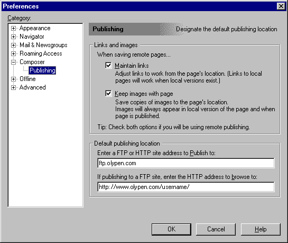Cancel the Preferences dialog
The image size is (288, 243).
(x=216, y=229)
